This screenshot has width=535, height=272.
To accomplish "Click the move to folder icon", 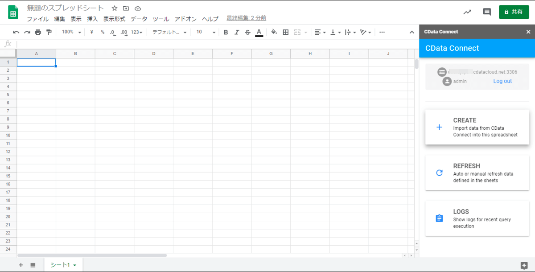I will (x=126, y=8).
